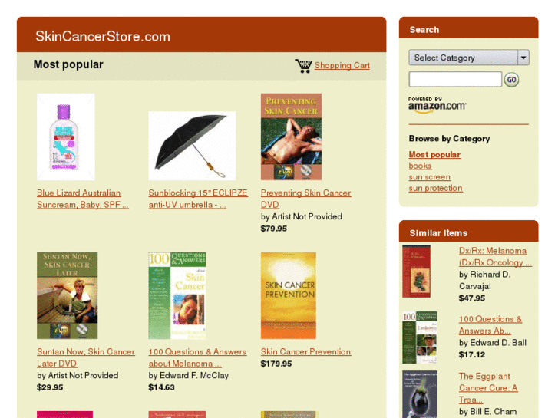Viewport: 558px width, 418px height.
Task: Click the dropdown arrow beside Select Category
Action: coord(523,58)
